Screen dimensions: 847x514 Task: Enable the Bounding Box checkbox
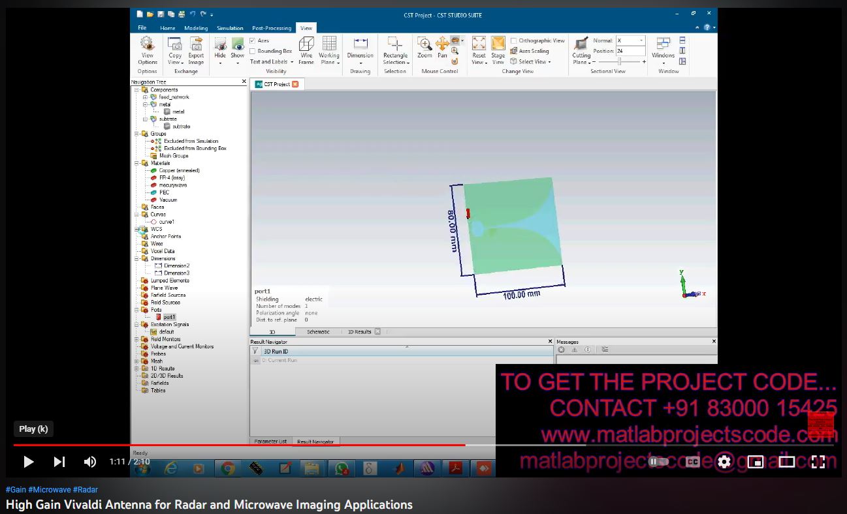(253, 51)
